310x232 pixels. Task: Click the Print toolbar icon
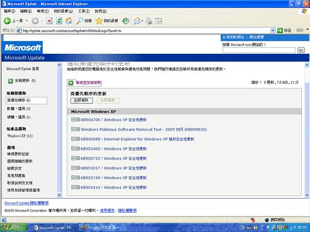click(x=149, y=21)
